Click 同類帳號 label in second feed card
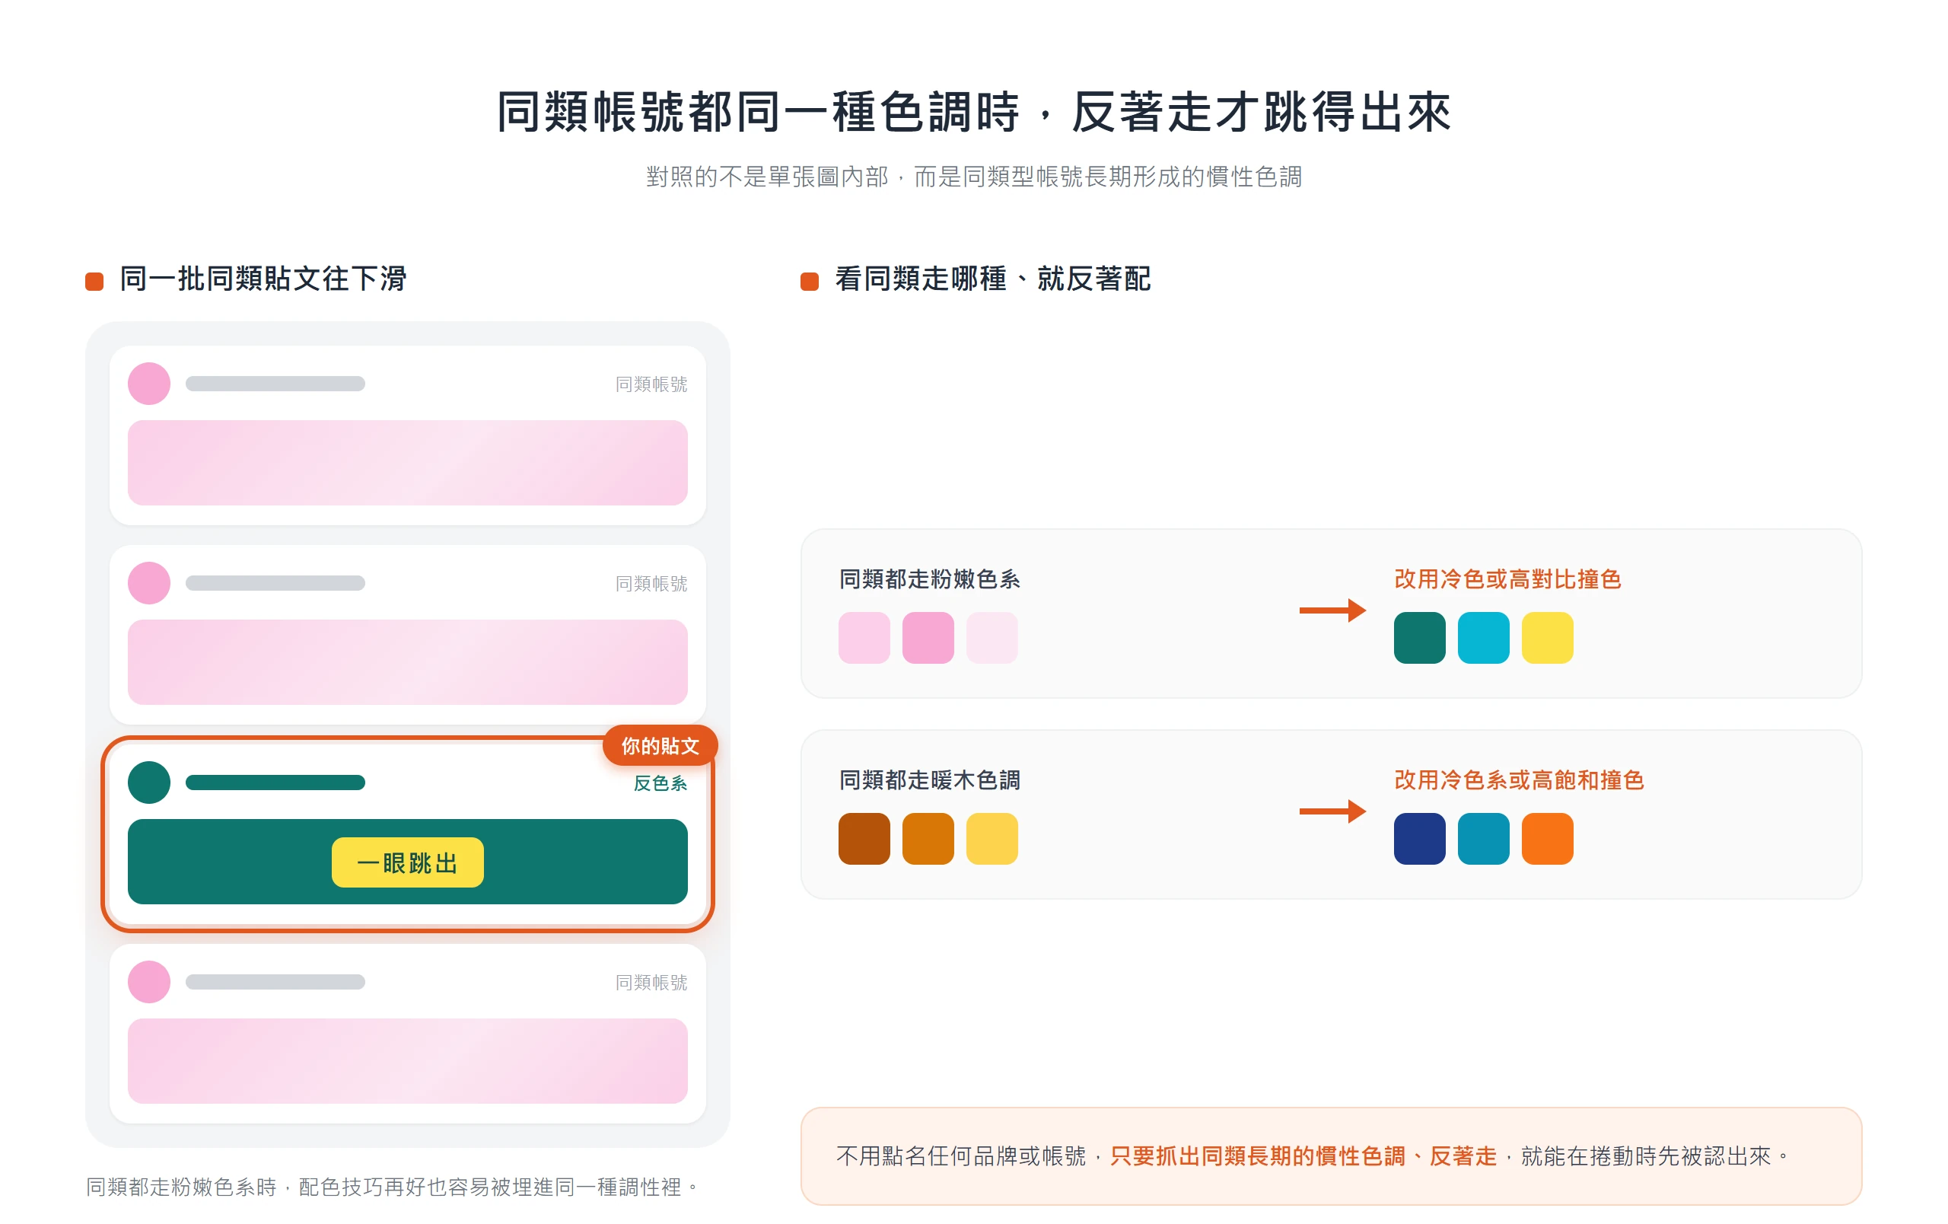 tap(651, 584)
